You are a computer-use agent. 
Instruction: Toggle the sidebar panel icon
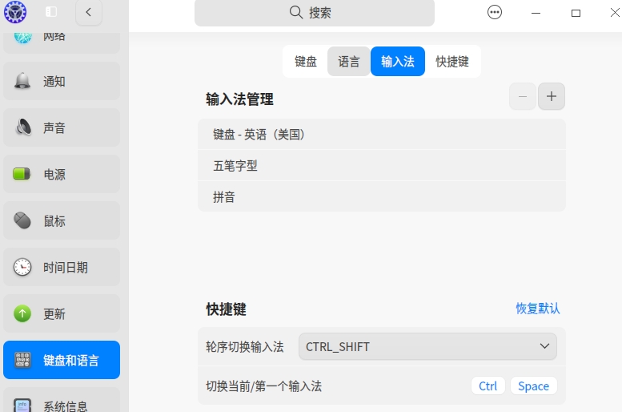click(x=51, y=12)
